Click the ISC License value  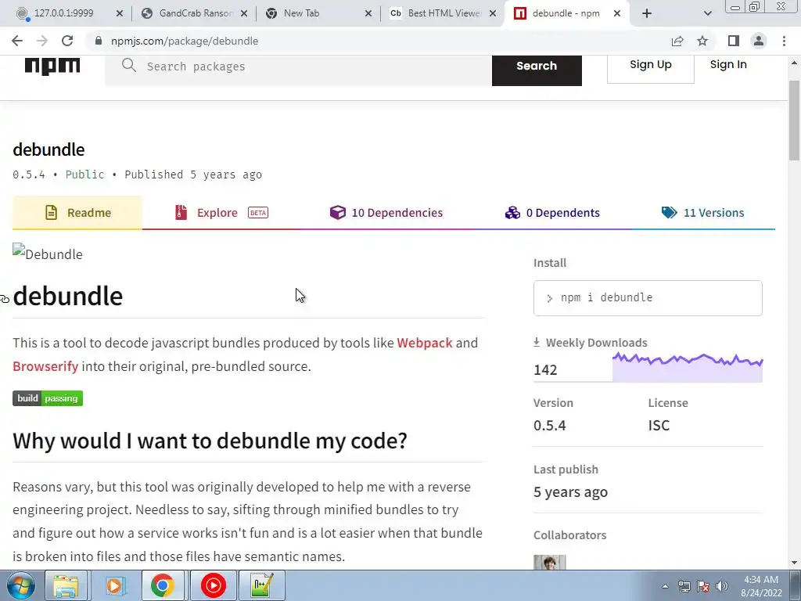[x=659, y=425]
